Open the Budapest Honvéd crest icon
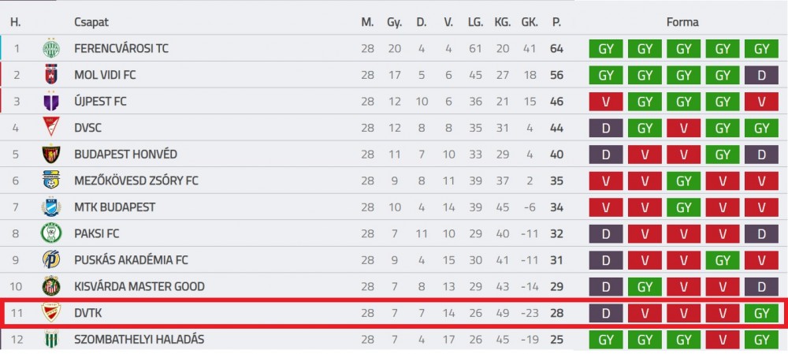The image size is (788, 354). [50, 155]
